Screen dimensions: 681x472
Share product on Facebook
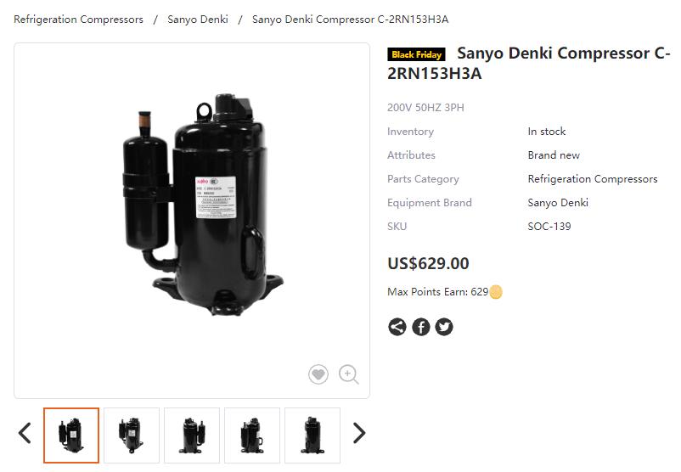click(x=421, y=327)
